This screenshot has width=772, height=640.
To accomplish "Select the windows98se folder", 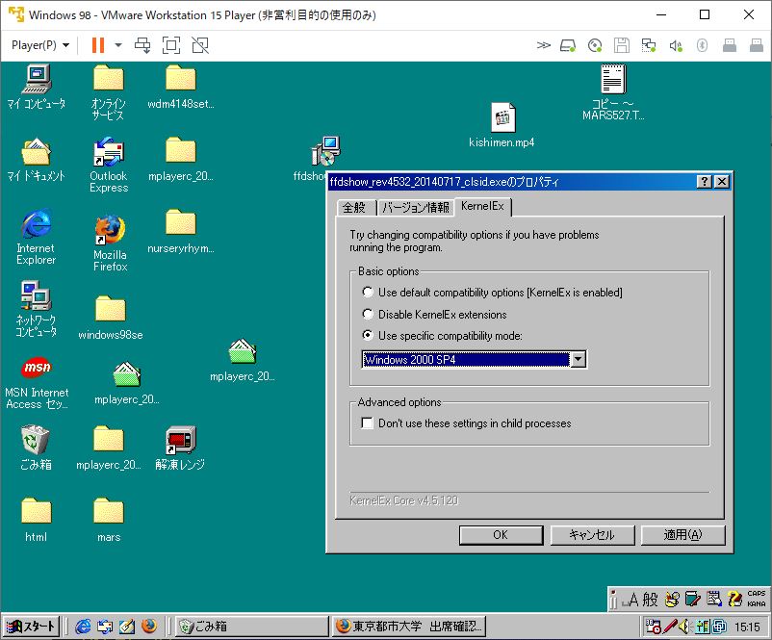I will (x=111, y=318).
